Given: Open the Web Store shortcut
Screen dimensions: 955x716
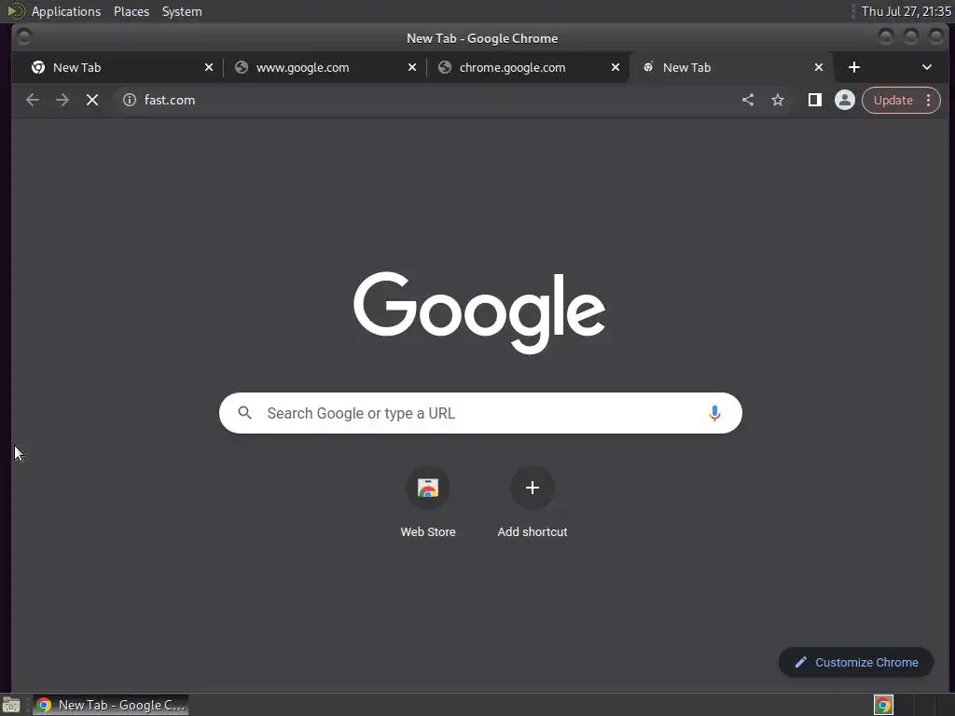Looking at the screenshot, I should click(x=427, y=503).
